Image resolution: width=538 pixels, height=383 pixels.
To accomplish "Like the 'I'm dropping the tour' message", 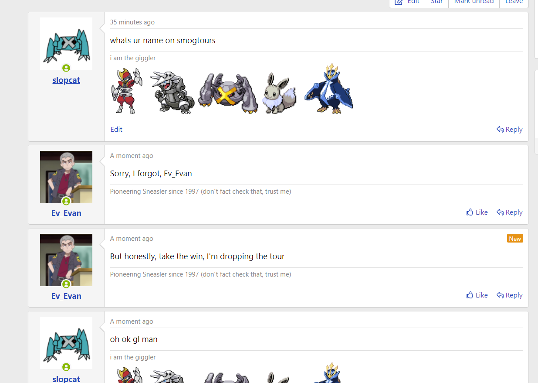I will coord(477,295).
